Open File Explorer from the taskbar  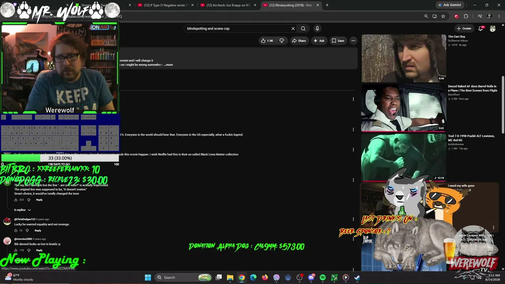tap(230, 277)
